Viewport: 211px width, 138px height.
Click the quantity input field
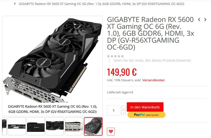pos(114,111)
